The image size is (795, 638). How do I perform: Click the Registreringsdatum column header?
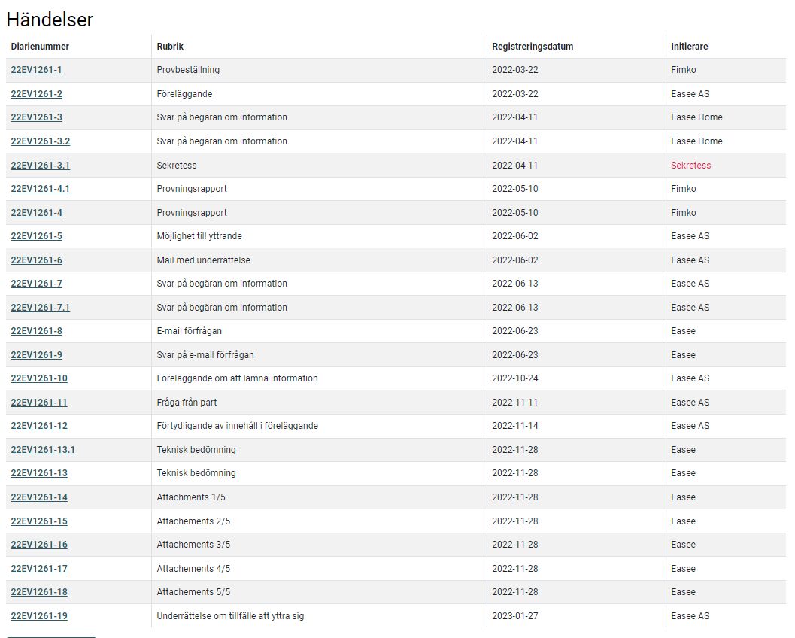coord(533,47)
